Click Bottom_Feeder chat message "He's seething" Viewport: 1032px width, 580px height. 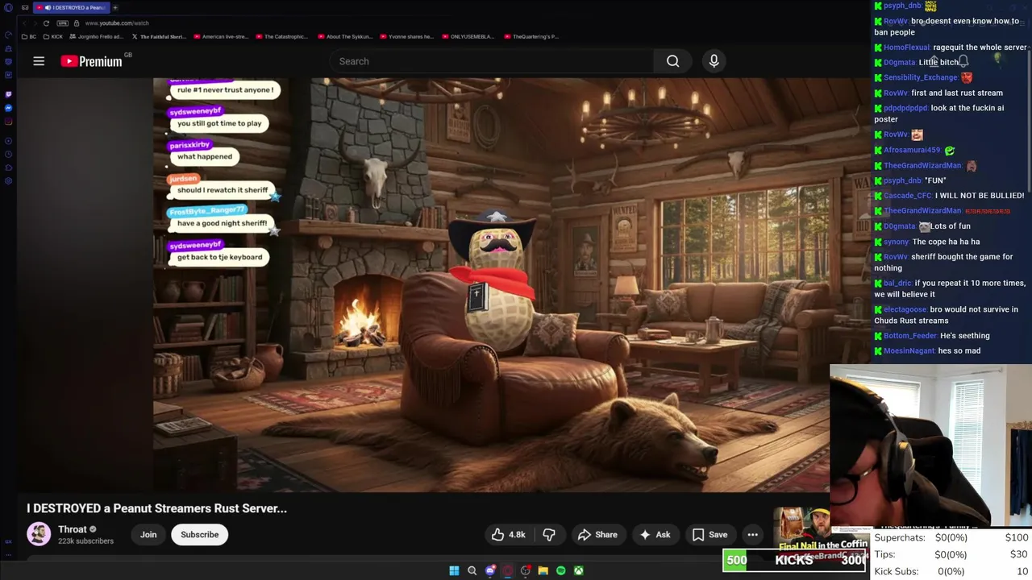(x=965, y=336)
